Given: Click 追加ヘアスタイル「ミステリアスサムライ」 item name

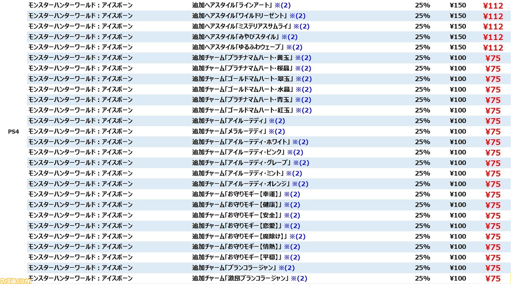Looking at the screenshot, I should click(242, 26).
